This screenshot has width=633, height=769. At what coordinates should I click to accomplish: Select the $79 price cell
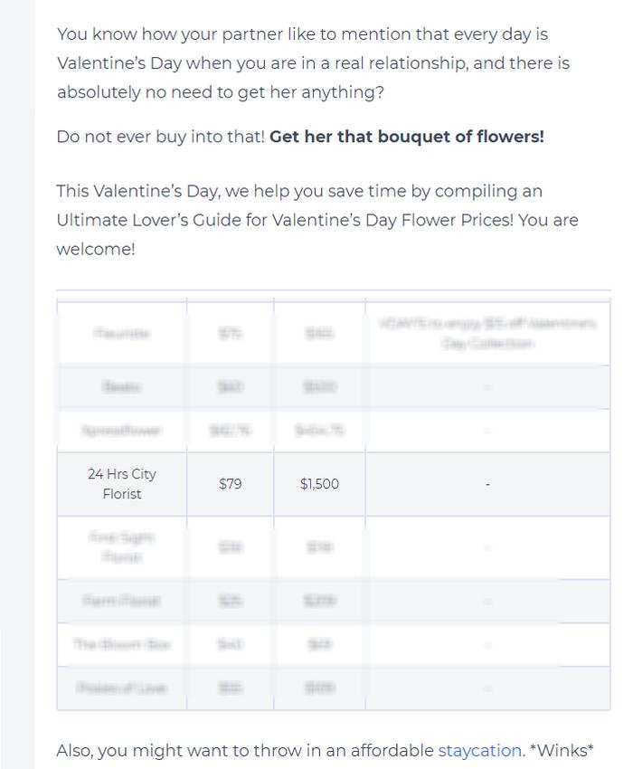(x=230, y=484)
